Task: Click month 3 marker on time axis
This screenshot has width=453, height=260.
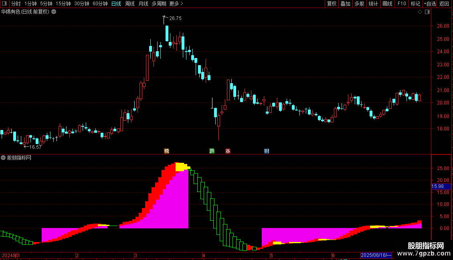Action: 135,255
